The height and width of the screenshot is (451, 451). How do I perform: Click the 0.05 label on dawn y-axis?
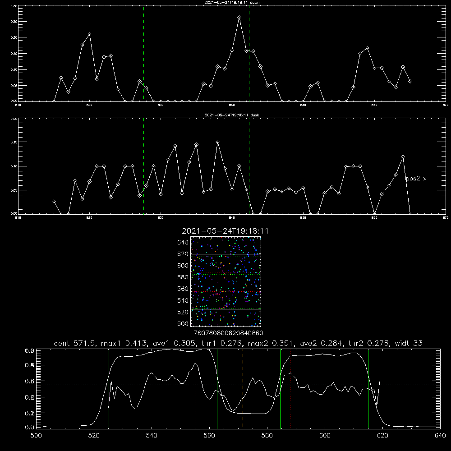[x=14, y=86]
